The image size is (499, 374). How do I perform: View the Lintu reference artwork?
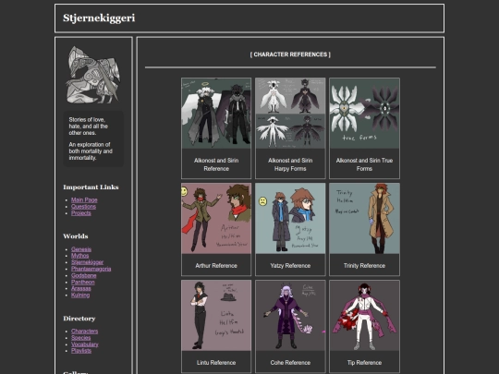click(x=216, y=316)
